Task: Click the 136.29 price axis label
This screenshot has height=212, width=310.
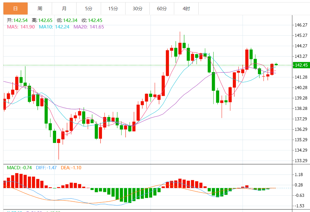Action: click(301, 129)
